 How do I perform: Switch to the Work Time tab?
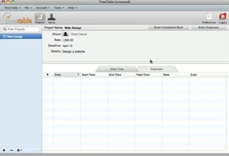117,69
